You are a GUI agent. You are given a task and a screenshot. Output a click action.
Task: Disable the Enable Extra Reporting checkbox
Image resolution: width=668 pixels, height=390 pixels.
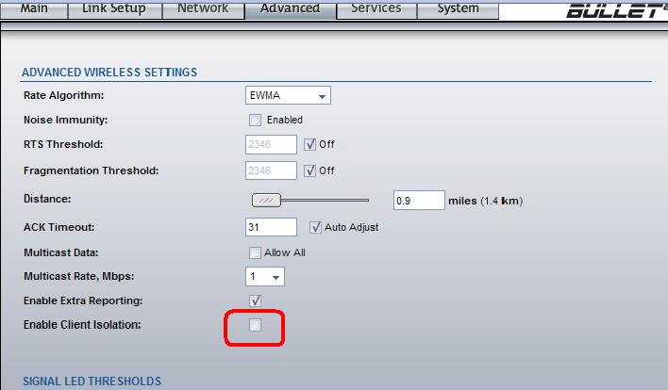coord(255,301)
